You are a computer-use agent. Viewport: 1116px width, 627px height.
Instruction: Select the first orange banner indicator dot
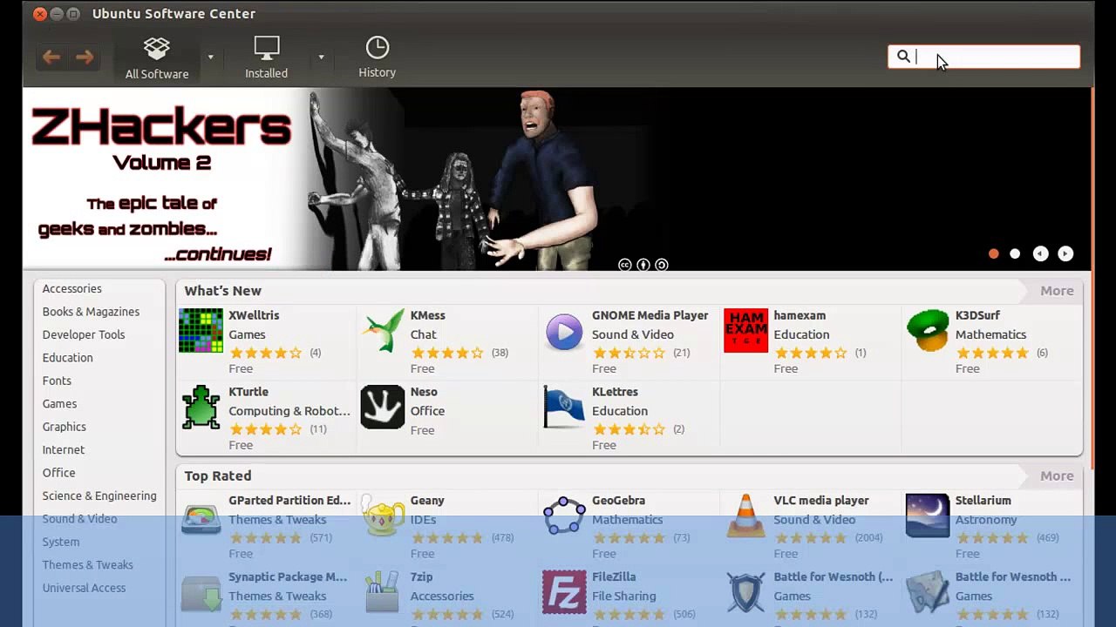point(994,253)
